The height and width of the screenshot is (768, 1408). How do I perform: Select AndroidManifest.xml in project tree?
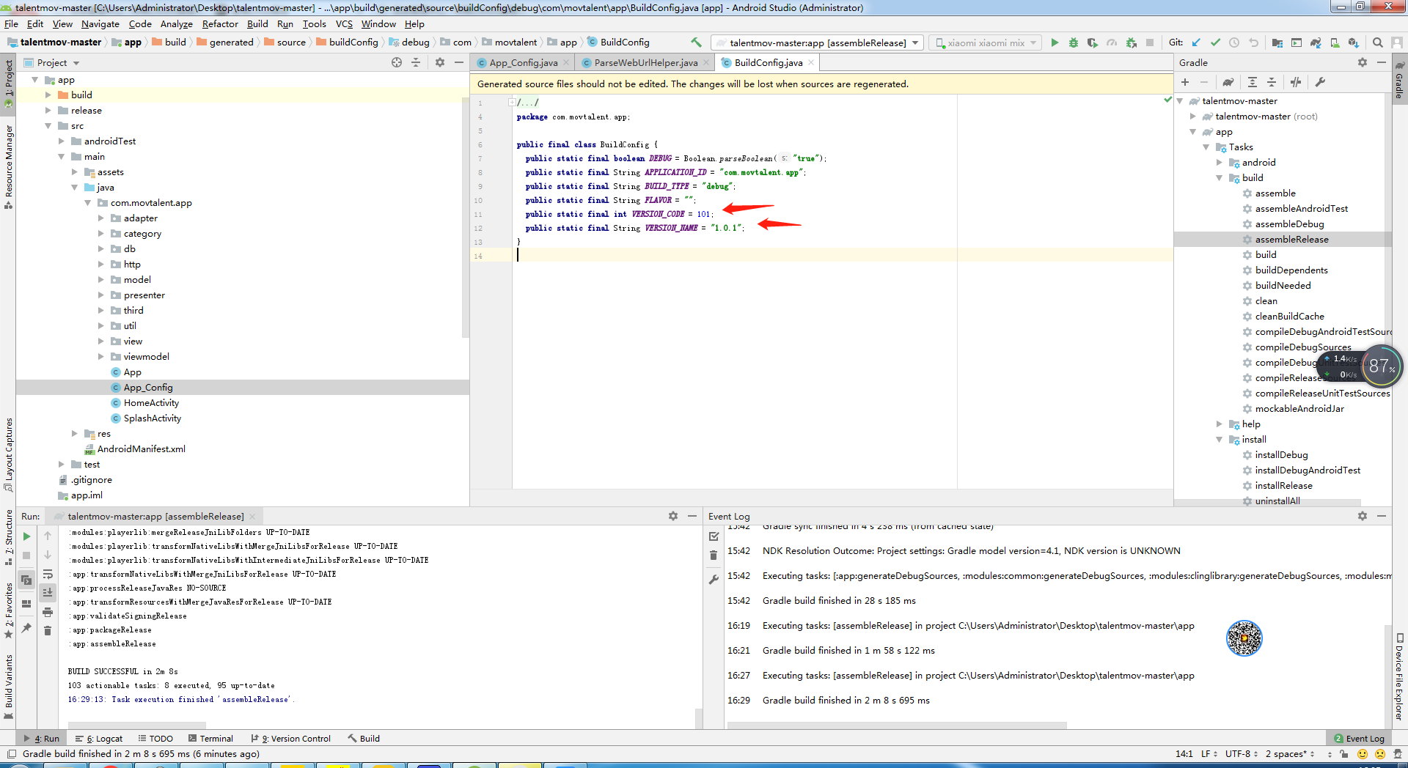pos(141,449)
